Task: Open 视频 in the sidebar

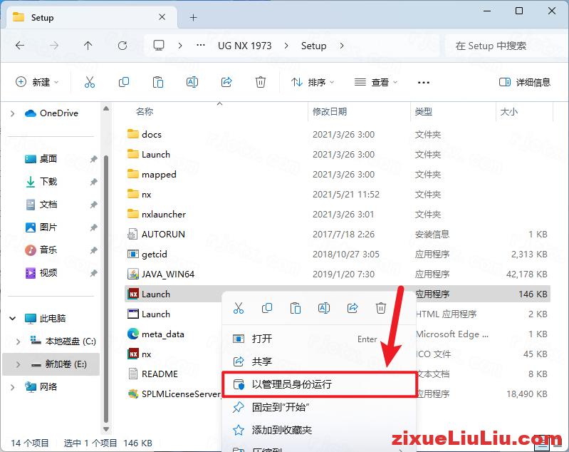Action: pyautogui.click(x=48, y=273)
